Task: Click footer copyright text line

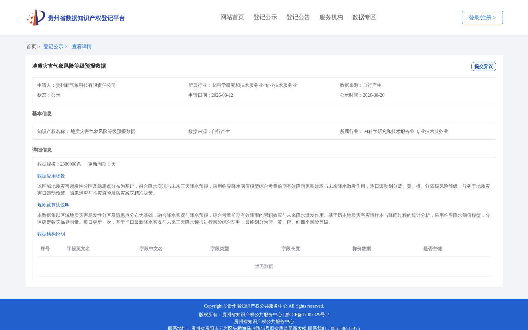Action: pyautogui.click(x=264, y=306)
